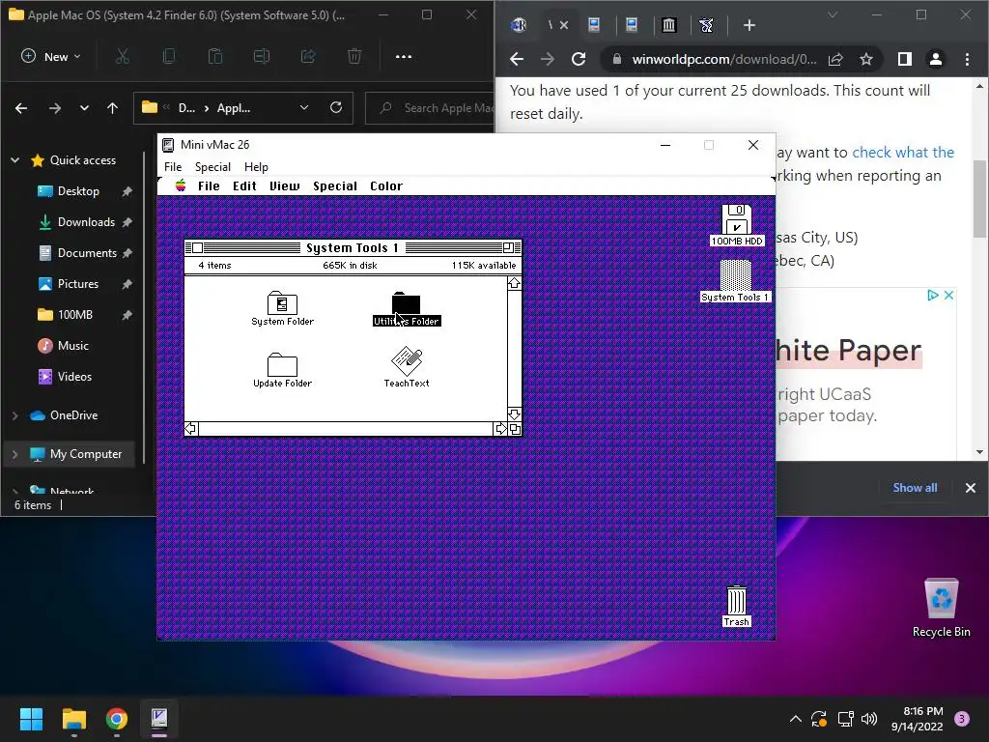Open the browser side panel icon

pos(904,59)
